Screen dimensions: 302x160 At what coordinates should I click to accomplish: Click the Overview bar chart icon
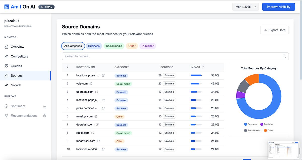pos(7,47)
